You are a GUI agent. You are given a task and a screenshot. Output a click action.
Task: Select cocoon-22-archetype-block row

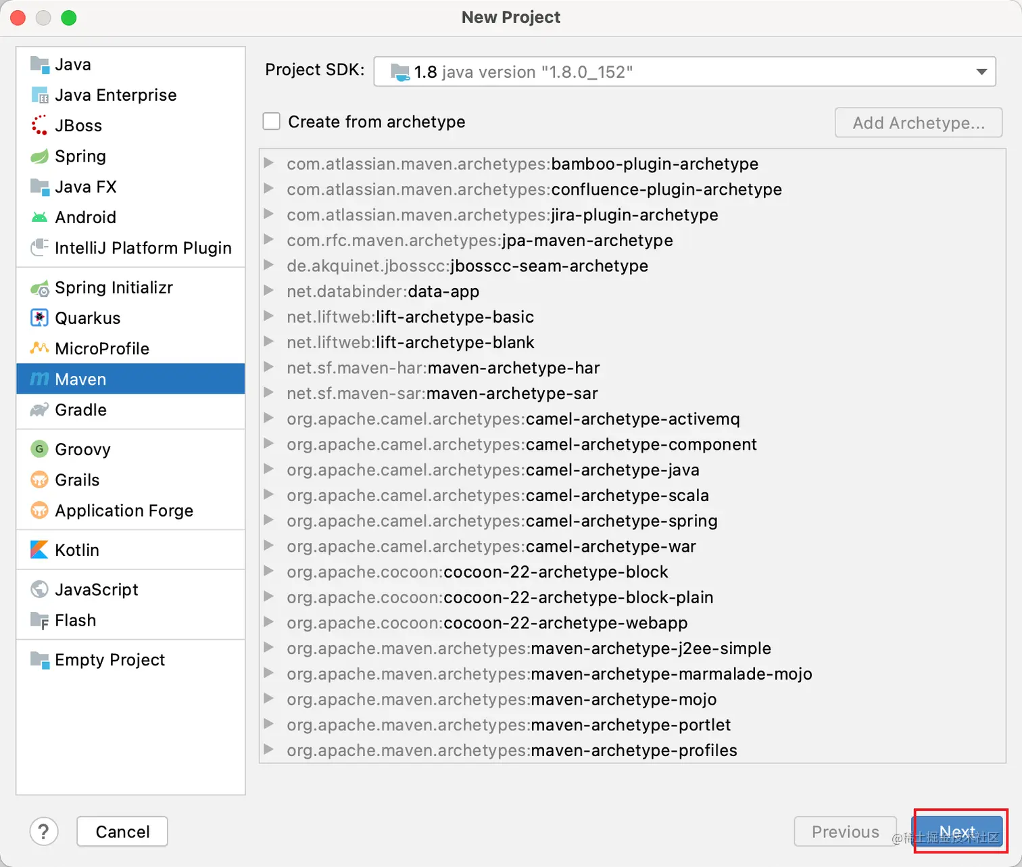pos(633,572)
